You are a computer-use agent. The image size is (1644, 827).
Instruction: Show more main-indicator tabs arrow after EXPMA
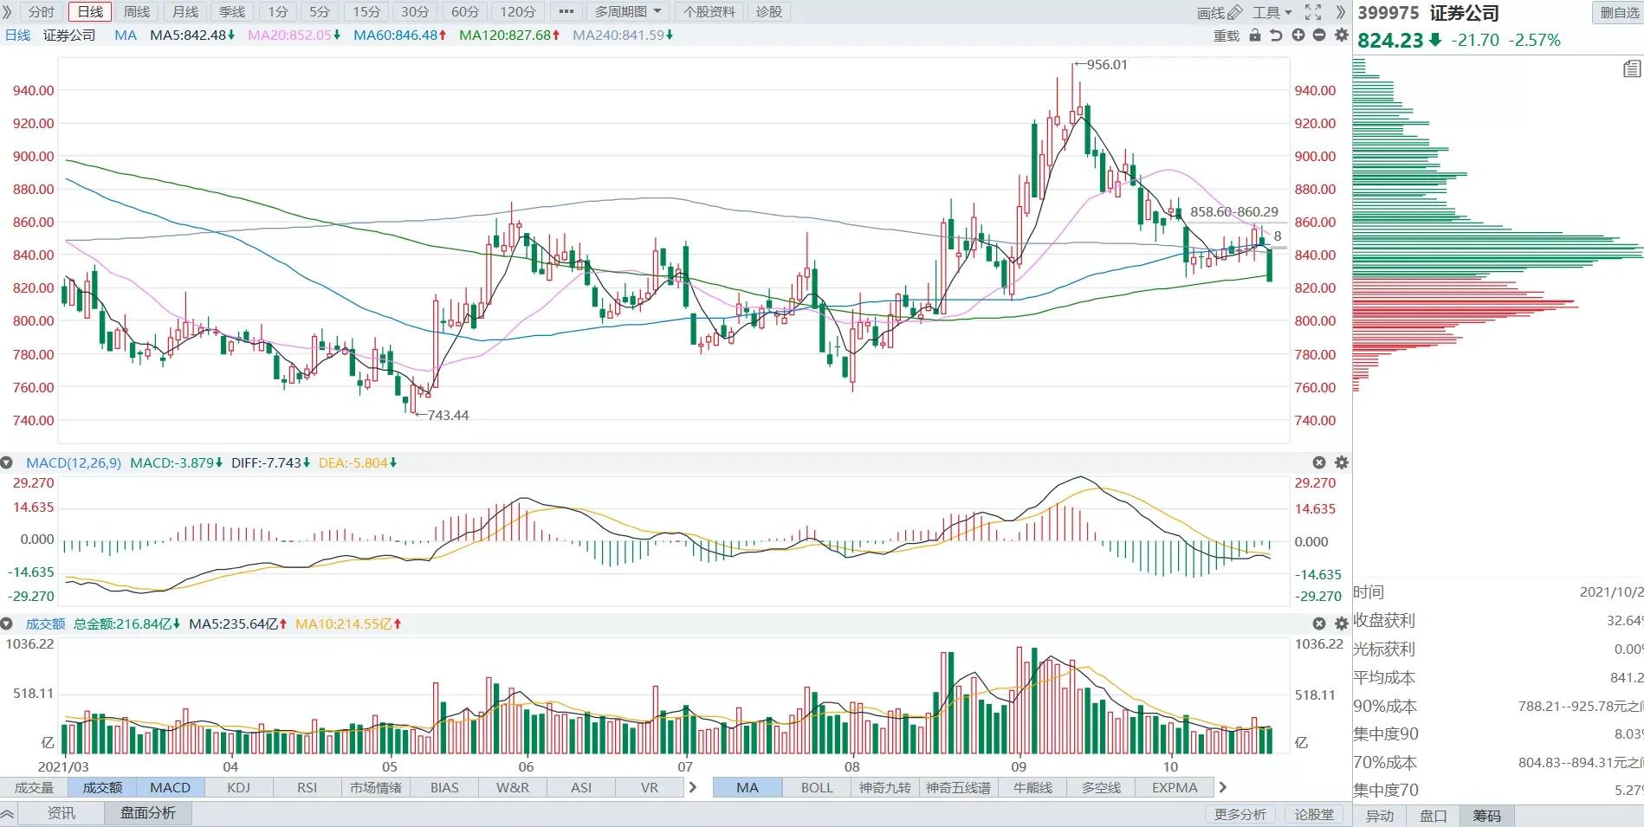(x=1223, y=787)
